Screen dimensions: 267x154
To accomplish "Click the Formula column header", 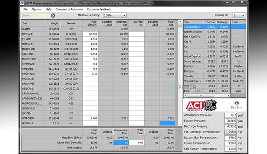I will pyautogui.click(x=71, y=23).
